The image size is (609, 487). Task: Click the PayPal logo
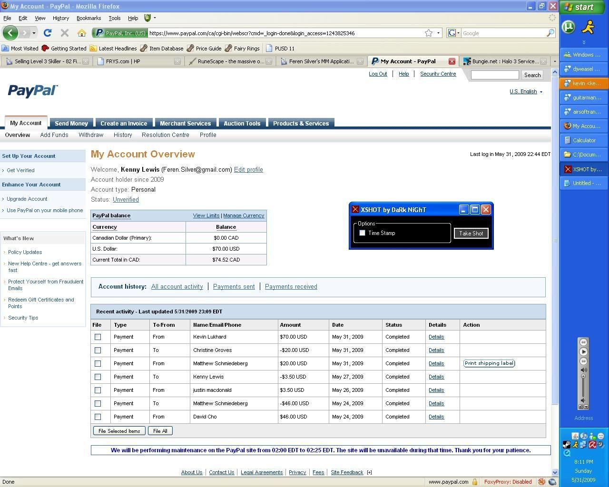pos(33,91)
